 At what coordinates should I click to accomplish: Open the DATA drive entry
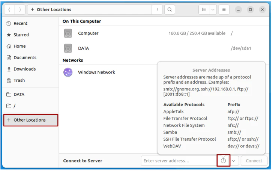click(164, 48)
